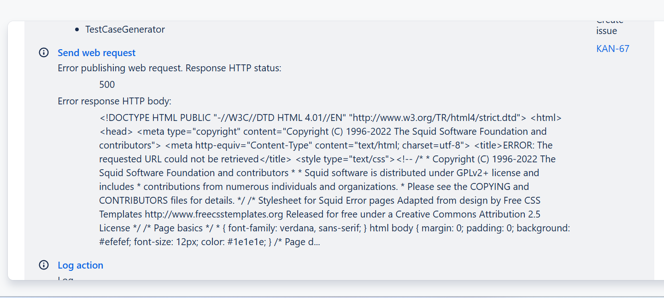Select the HTTP status 500 value
Screen dimensions: 664x298
107,84
